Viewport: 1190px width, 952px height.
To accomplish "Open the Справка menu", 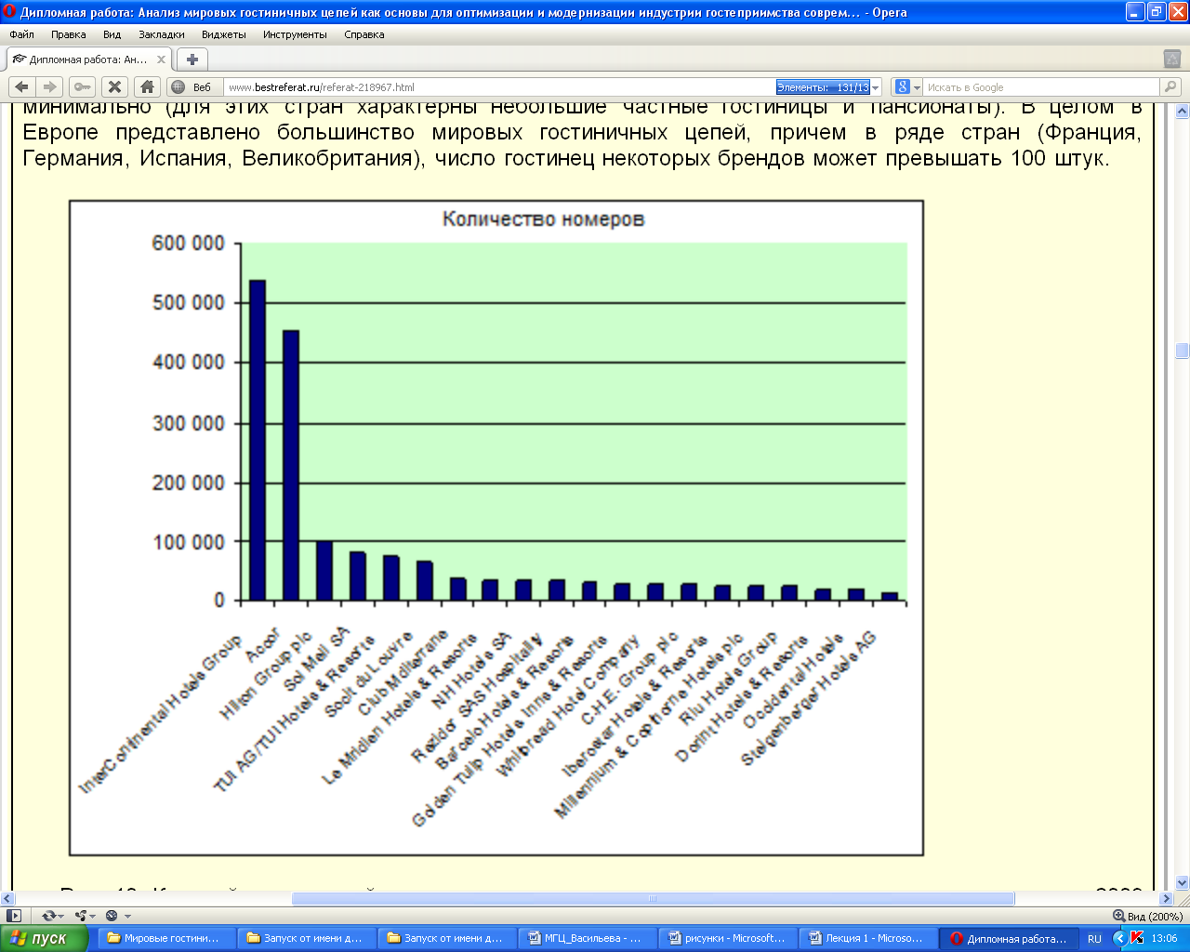I will (364, 34).
